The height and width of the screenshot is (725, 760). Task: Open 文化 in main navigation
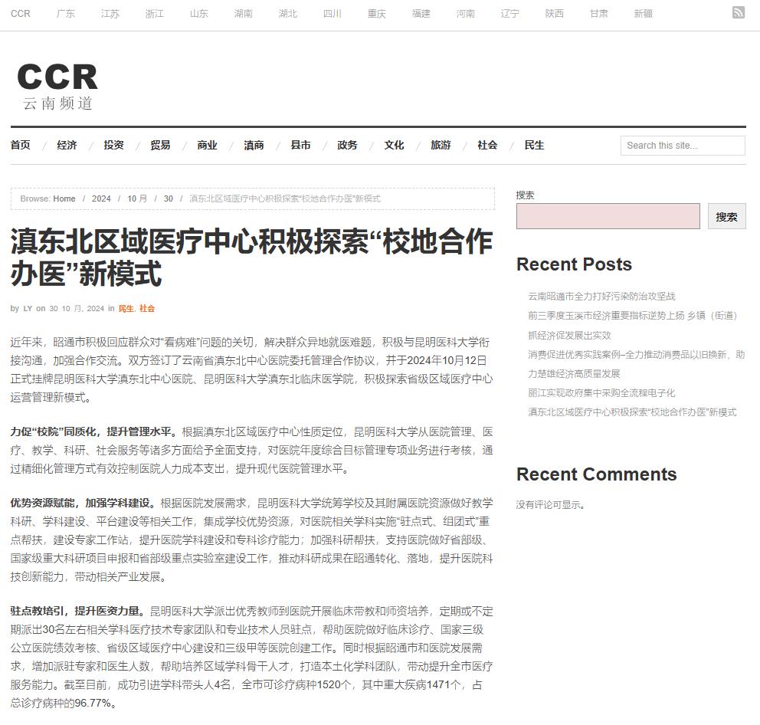pos(394,145)
